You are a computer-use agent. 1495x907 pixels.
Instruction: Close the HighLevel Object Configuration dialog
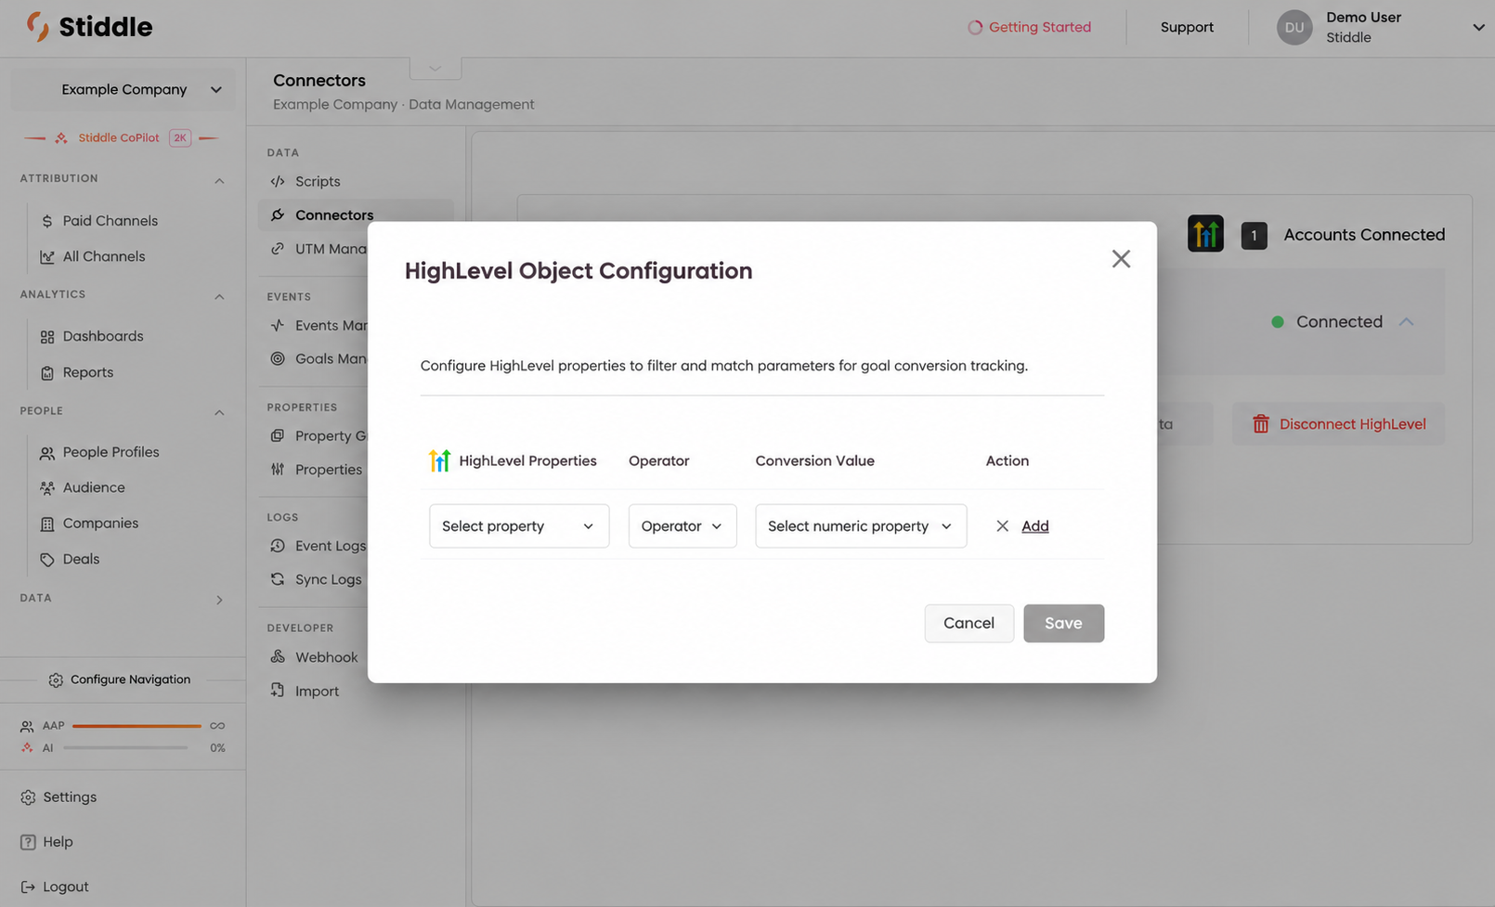click(1121, 259)
